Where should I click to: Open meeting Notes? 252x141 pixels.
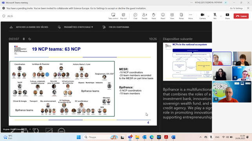[181, 16]
